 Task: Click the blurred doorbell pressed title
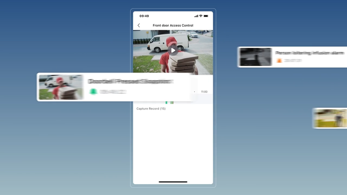click(131, 81)
